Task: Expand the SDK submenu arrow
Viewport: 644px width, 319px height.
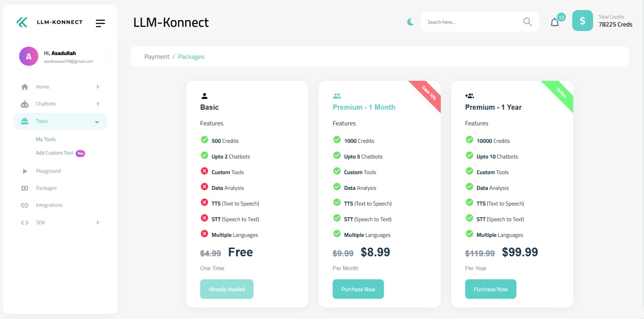Action: click(98, 222)
